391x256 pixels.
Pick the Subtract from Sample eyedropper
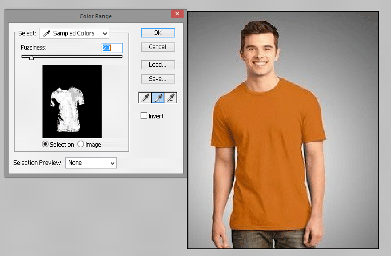point(170,97)
